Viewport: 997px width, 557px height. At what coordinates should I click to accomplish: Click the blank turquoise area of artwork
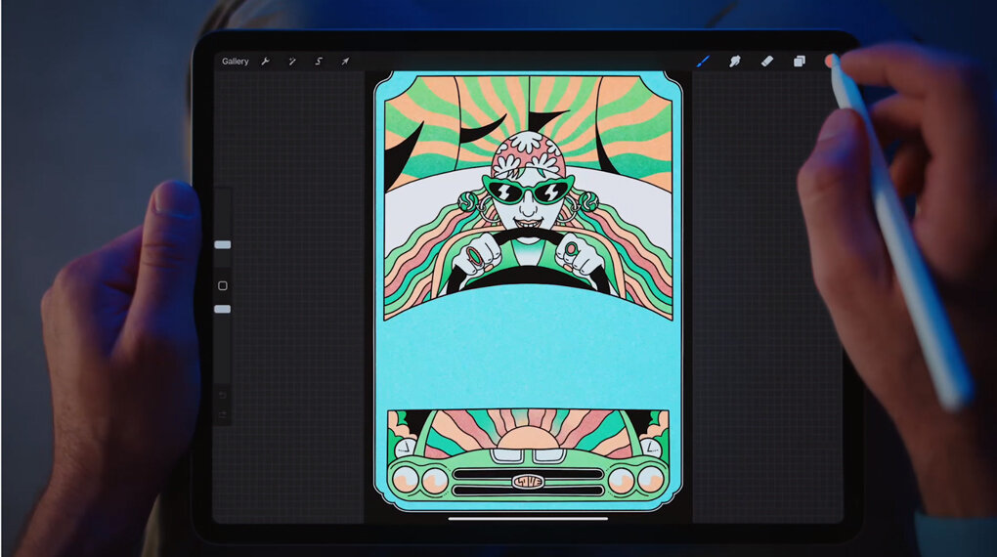coord(528,362)
